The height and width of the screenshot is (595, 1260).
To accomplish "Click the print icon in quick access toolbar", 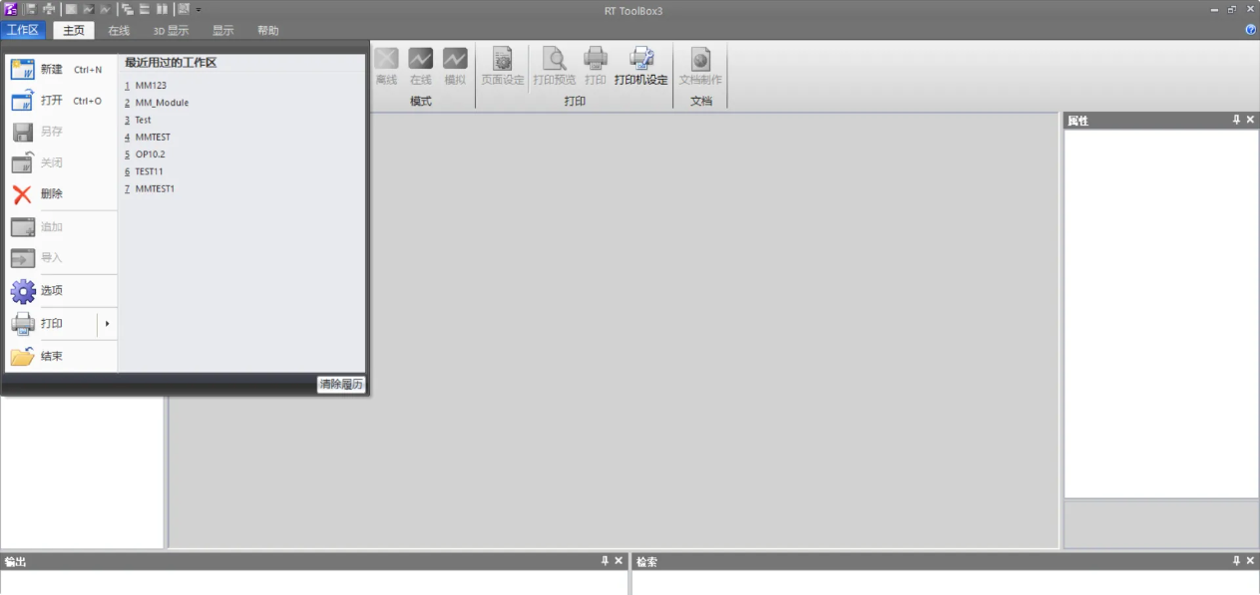I will (x=49, y=9).
